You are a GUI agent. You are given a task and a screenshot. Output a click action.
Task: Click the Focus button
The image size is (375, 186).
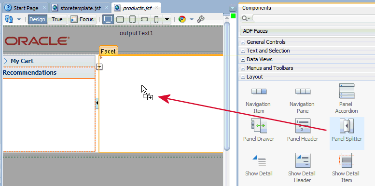click(x=82, y=19)
